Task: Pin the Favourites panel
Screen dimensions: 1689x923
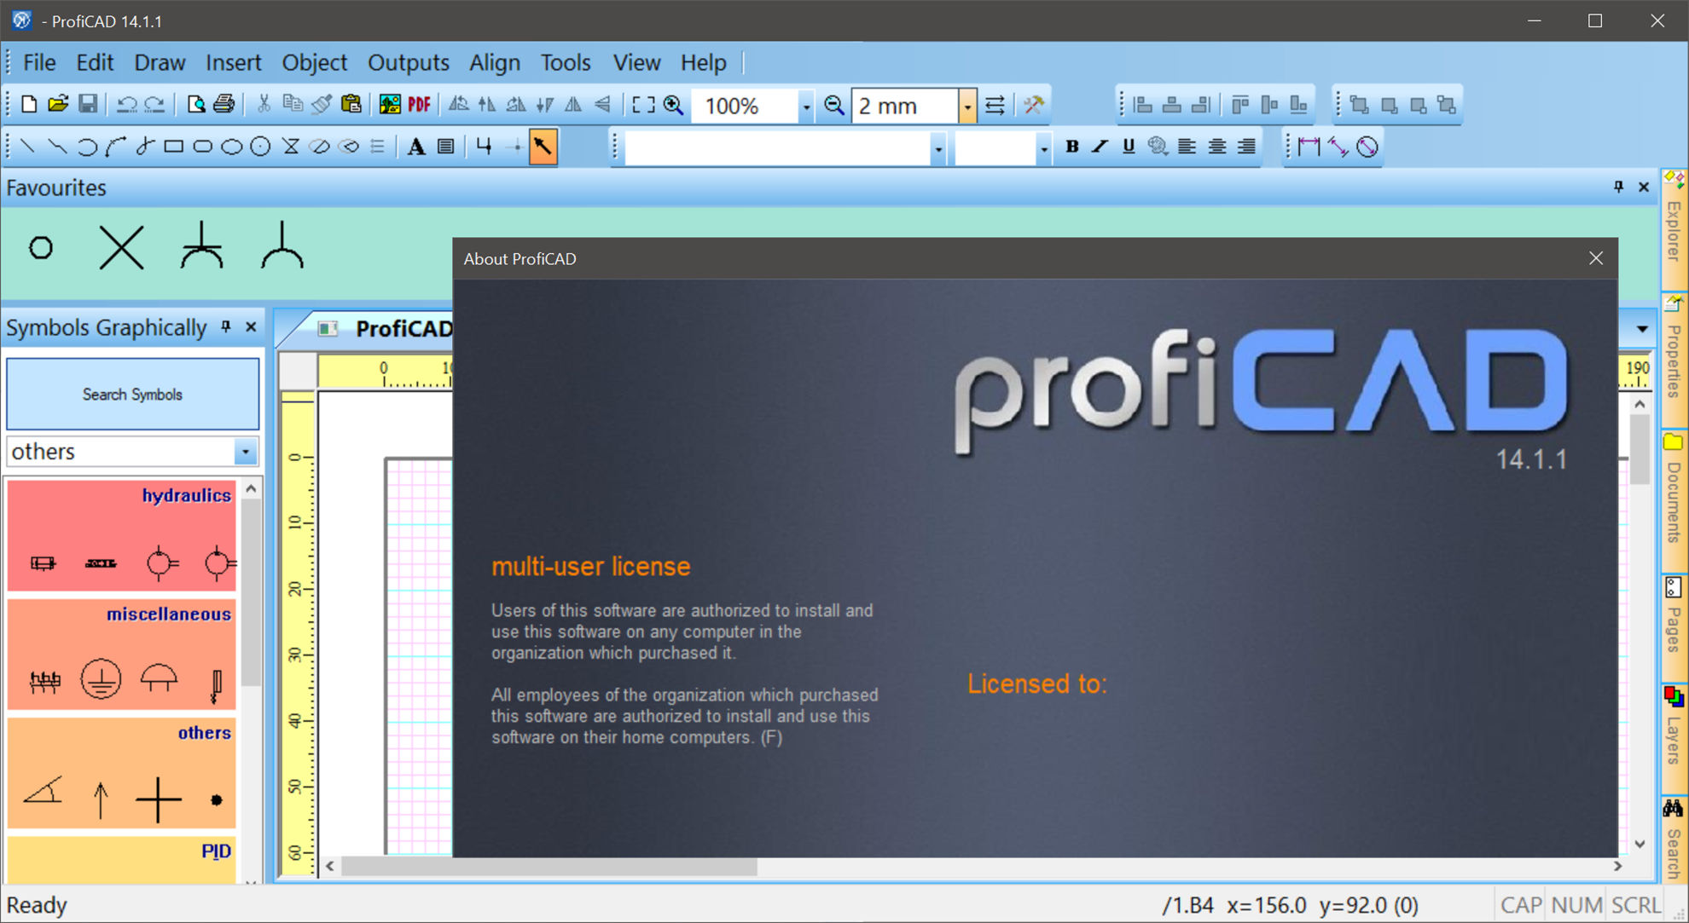Action: point(1618,187)
